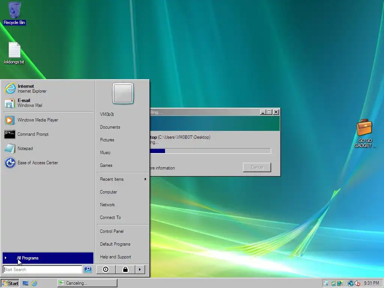Open Windows Media Player from Start menu
The image size is (384, 288).
[x=48, y=120]
